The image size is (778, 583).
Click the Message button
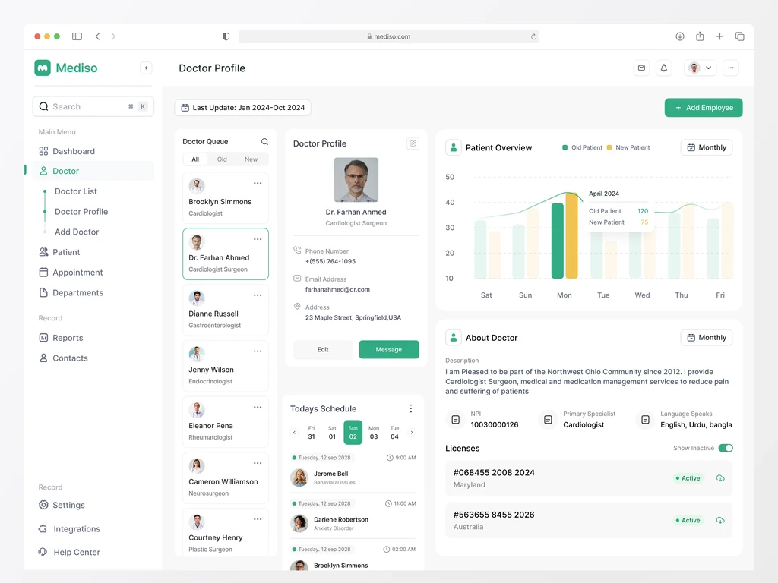[389, 350]
